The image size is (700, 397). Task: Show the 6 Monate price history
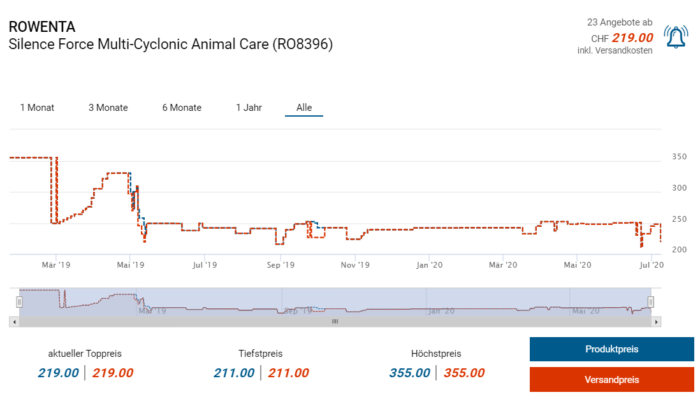click(x=182, y=108)
